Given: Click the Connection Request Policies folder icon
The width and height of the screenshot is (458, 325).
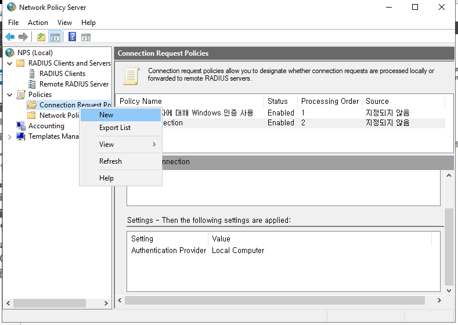Looking at the screenshot, I should 31,105.
